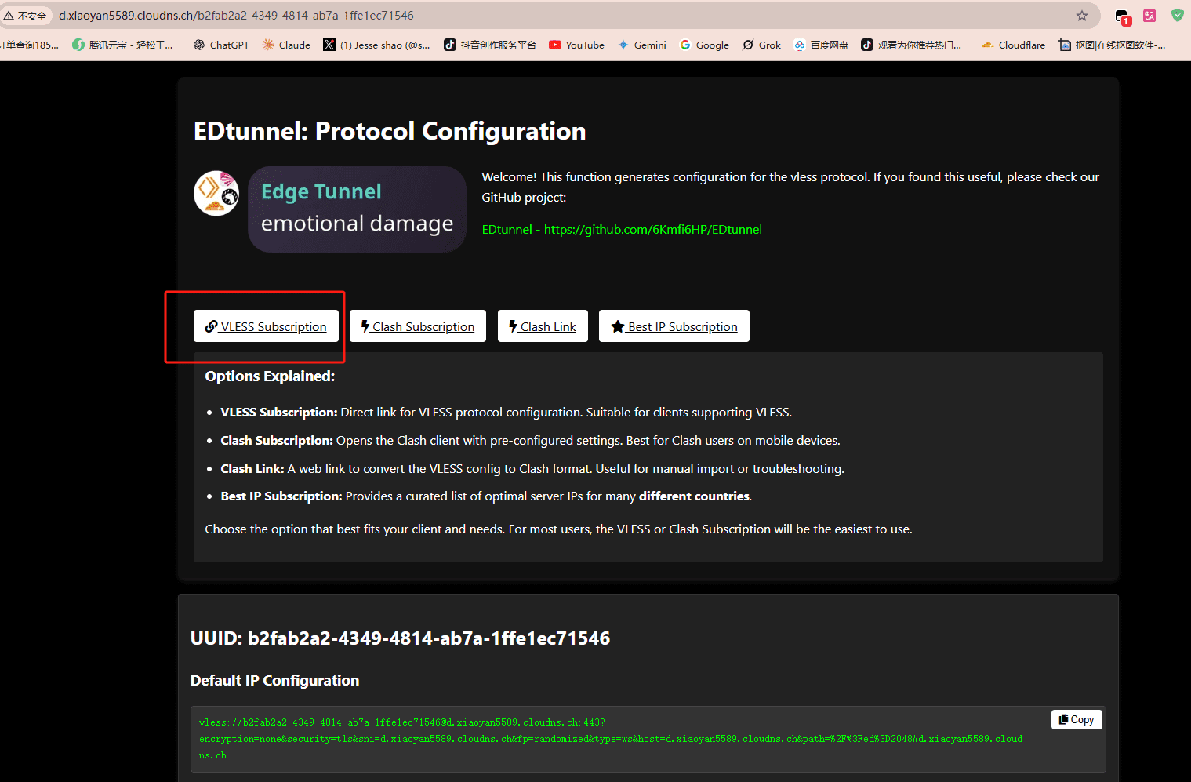Open the YouTube bookmark
This screenshot has width=1191, height=782.
coord(576,45)
